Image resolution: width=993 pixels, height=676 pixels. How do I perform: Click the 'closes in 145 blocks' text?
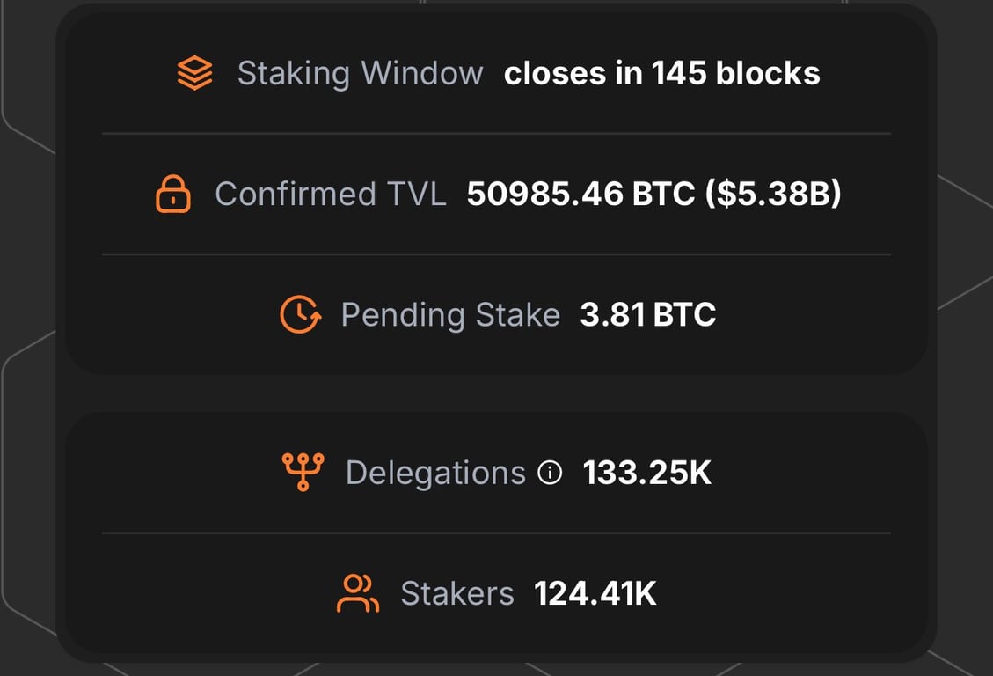pos(661,73)
